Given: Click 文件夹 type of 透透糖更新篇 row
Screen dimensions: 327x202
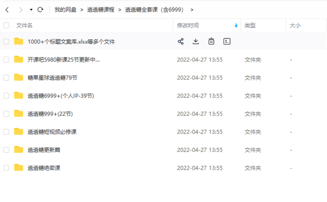Looking at the screenshot, I should tap(253, 150).
